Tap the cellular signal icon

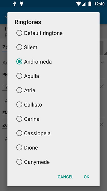pos(84,4)
